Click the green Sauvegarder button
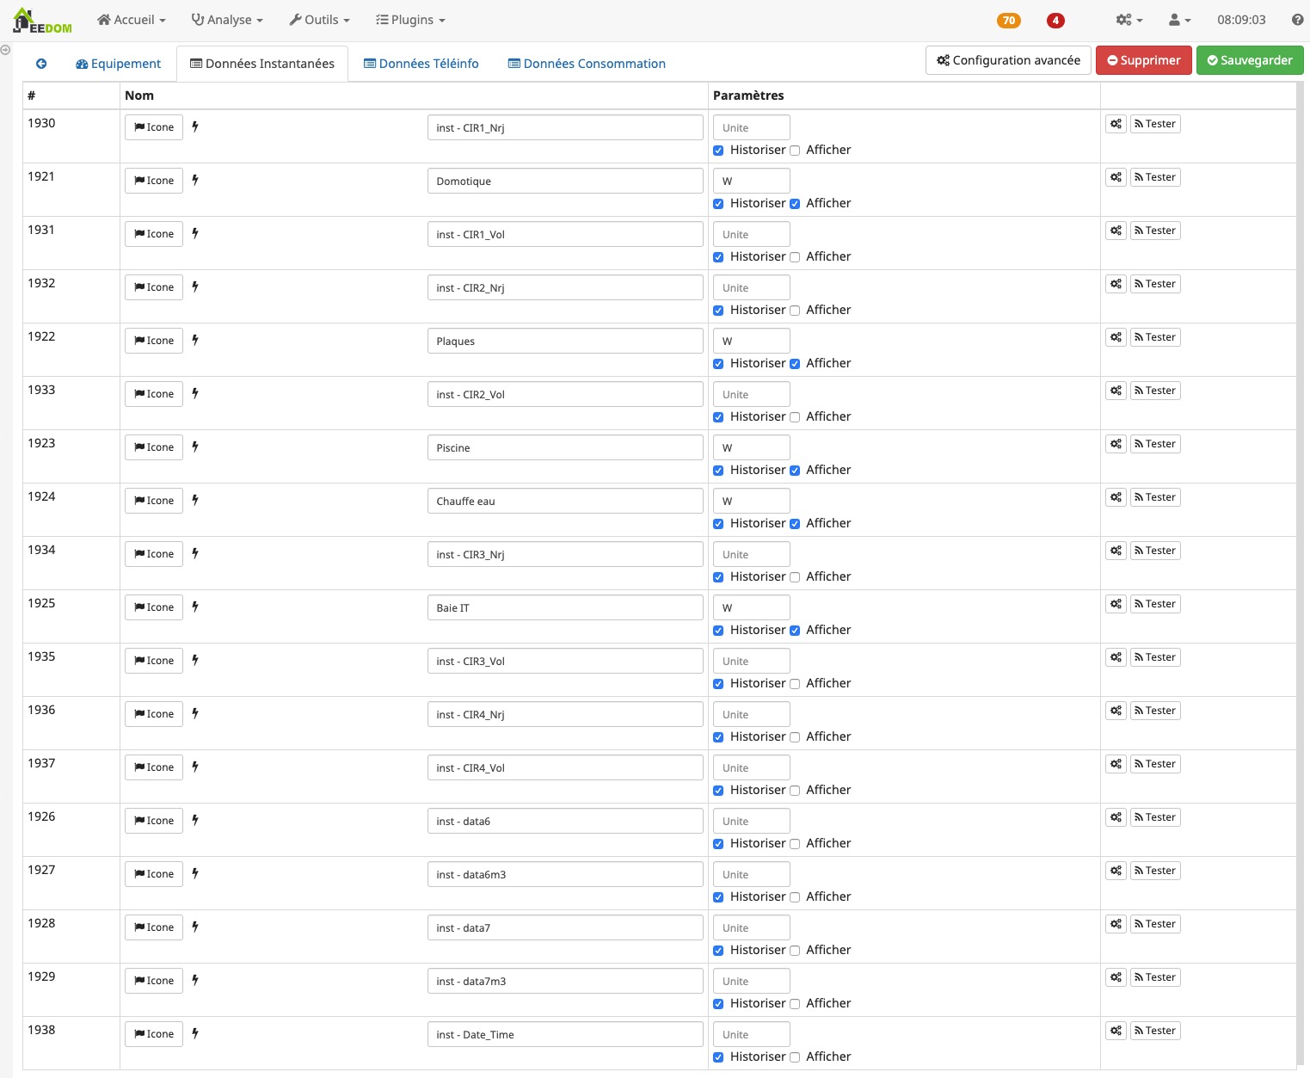 click(x=1249, y=60)
